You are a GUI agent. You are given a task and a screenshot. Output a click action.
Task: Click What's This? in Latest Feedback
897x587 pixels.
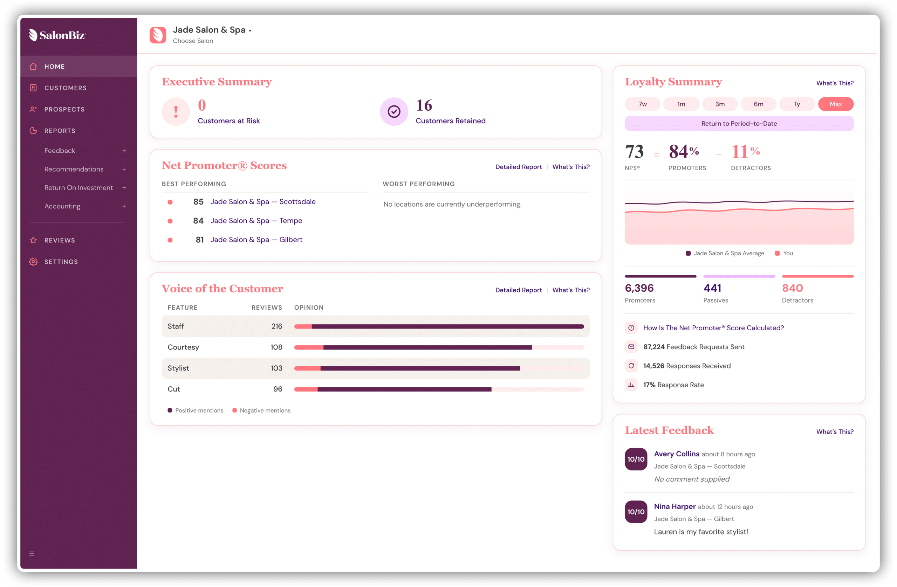point(835,432)
